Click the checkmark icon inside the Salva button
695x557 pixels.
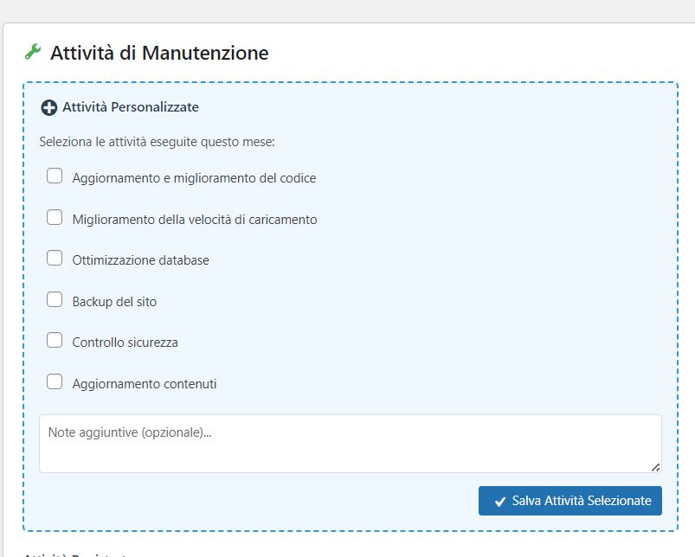click(x=500, y=502)
